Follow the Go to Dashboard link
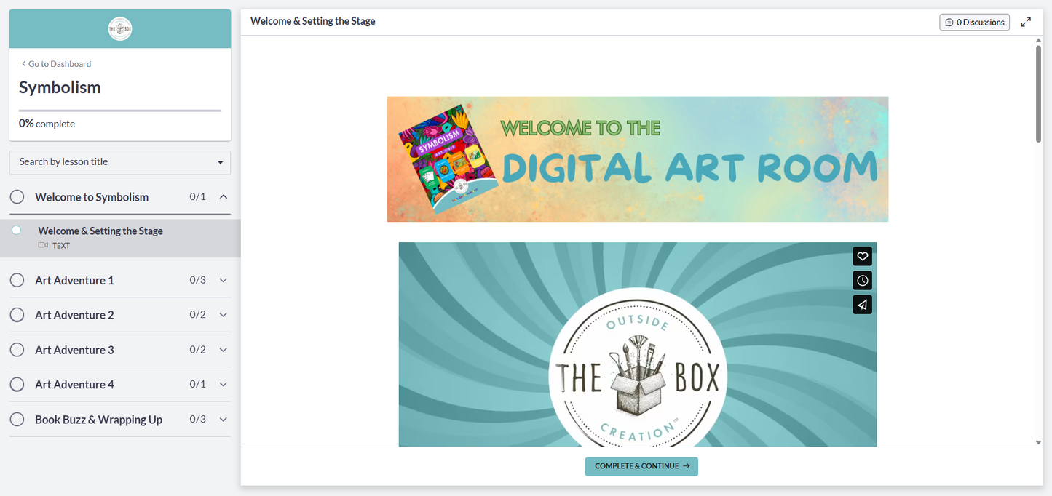Viewport: 1052px width, 496px height. point(57,63)
